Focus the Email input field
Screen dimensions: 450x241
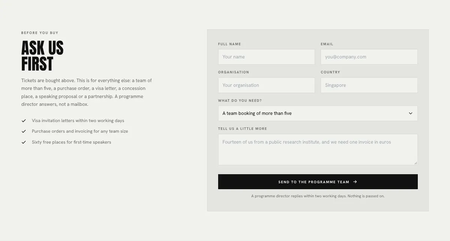(x=369, y=57)
